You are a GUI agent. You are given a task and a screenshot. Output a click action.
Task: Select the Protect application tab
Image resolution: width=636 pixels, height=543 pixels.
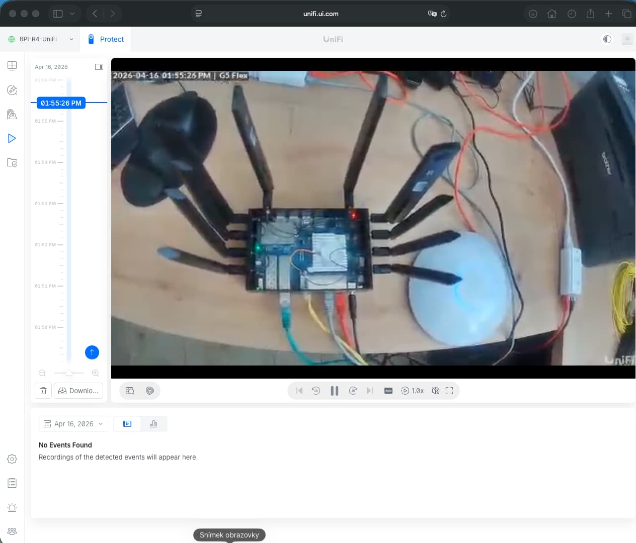click(x=106, y=39)
